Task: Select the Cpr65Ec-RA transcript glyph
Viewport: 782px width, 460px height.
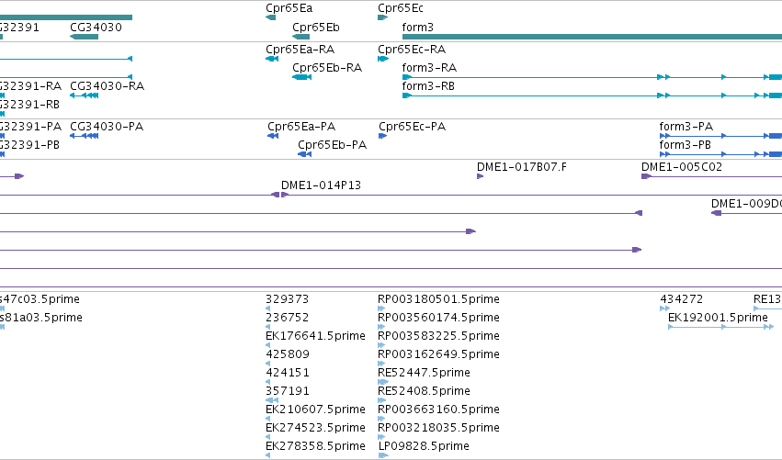Action: [x=383, y=59]
